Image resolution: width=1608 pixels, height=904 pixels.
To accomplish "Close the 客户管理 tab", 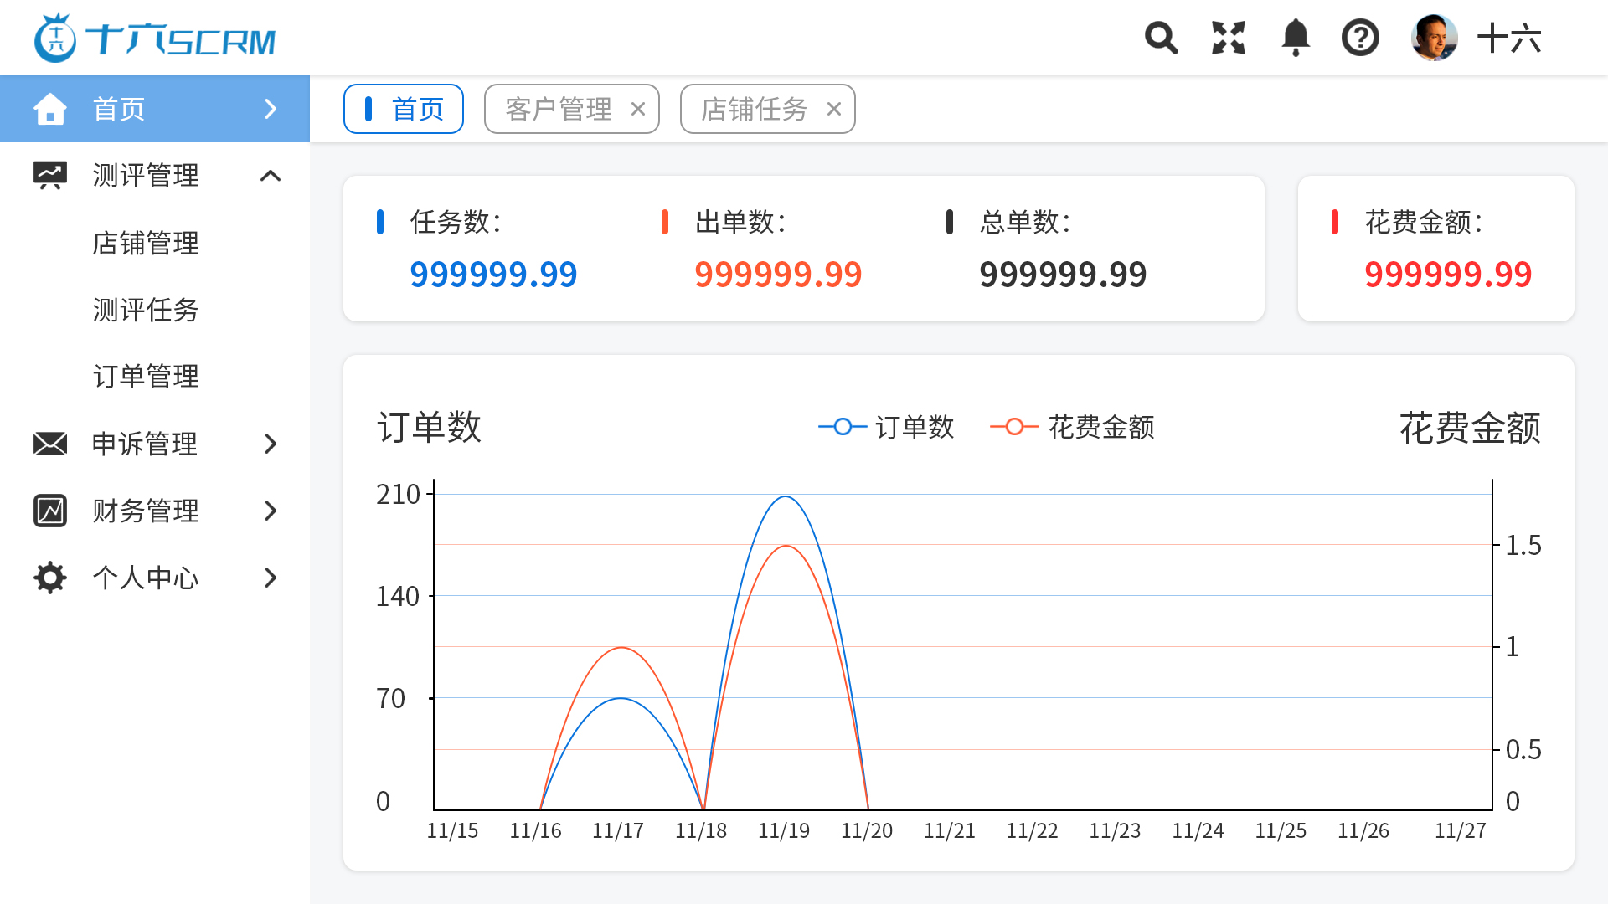I will (638, 109).
